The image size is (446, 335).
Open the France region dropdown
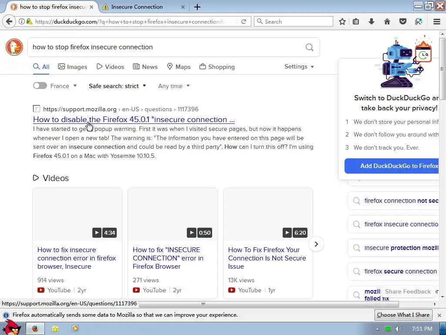[x=64, y=86]
